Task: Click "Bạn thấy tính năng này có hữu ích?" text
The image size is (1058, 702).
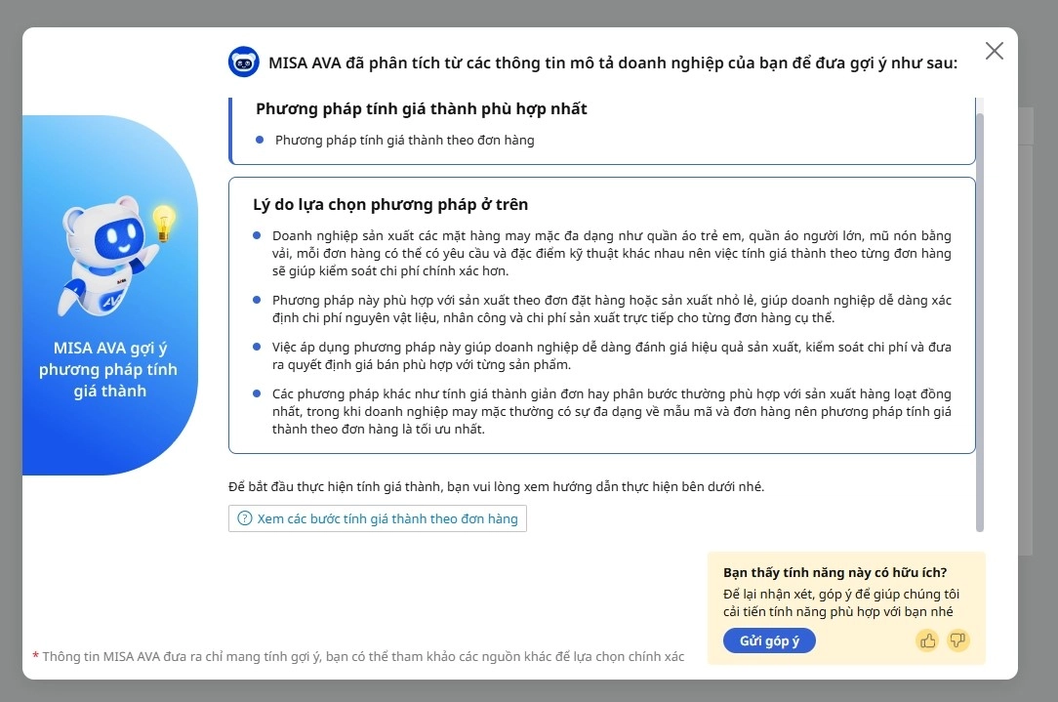Action: pos(834,573)
